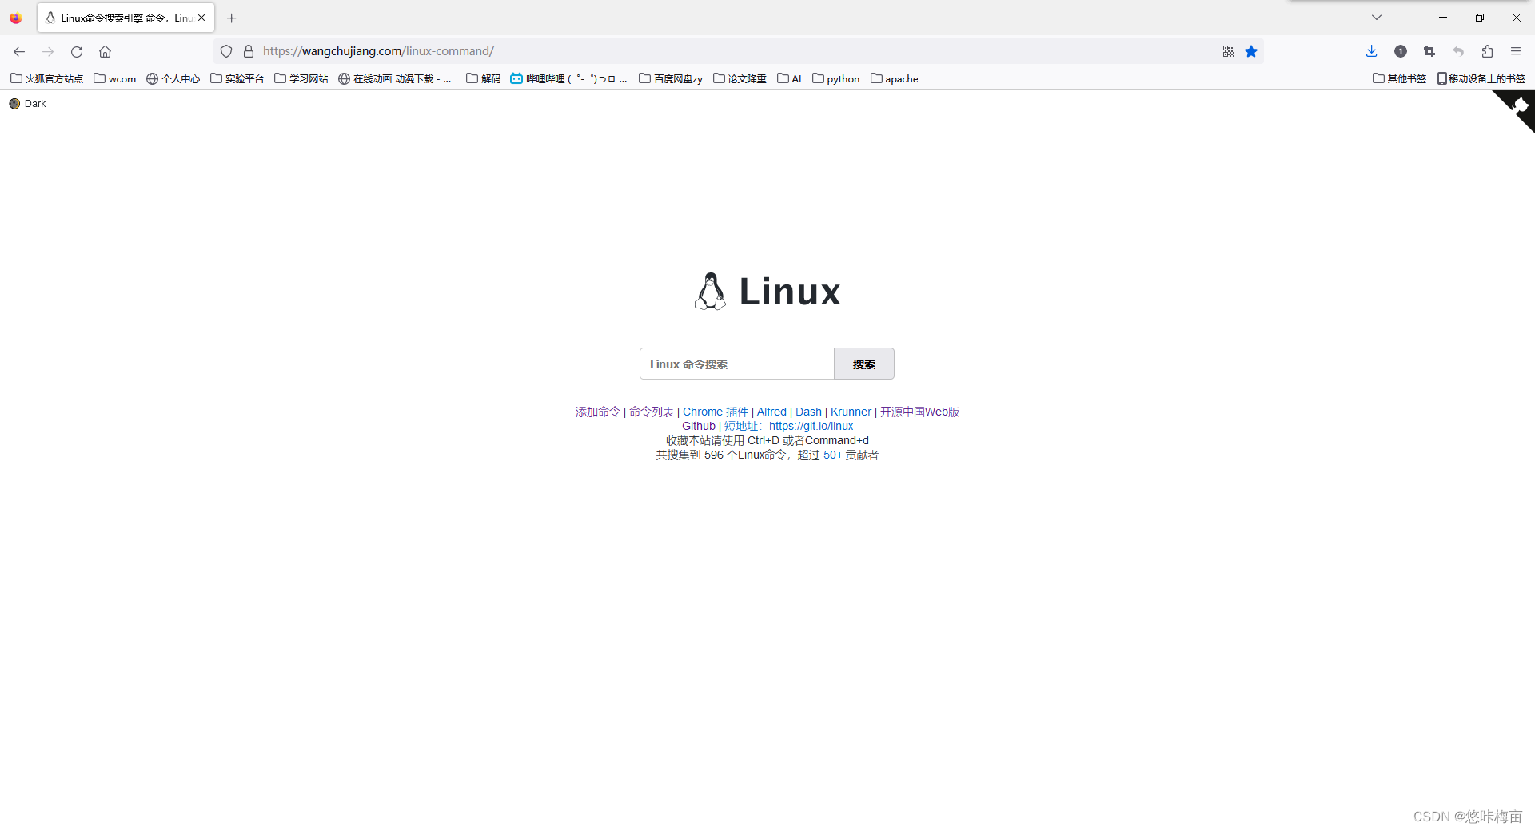Expand the list all tabs chevron
This screenshot has width=1535, height=831.
click(1377, 18)
